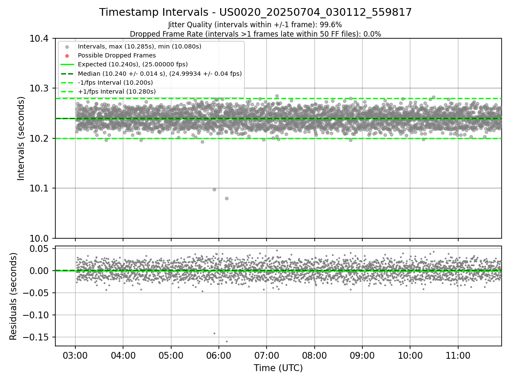
Task: Click the gray dot marker beside legend 'Intervals, max'
Action: 67,46
